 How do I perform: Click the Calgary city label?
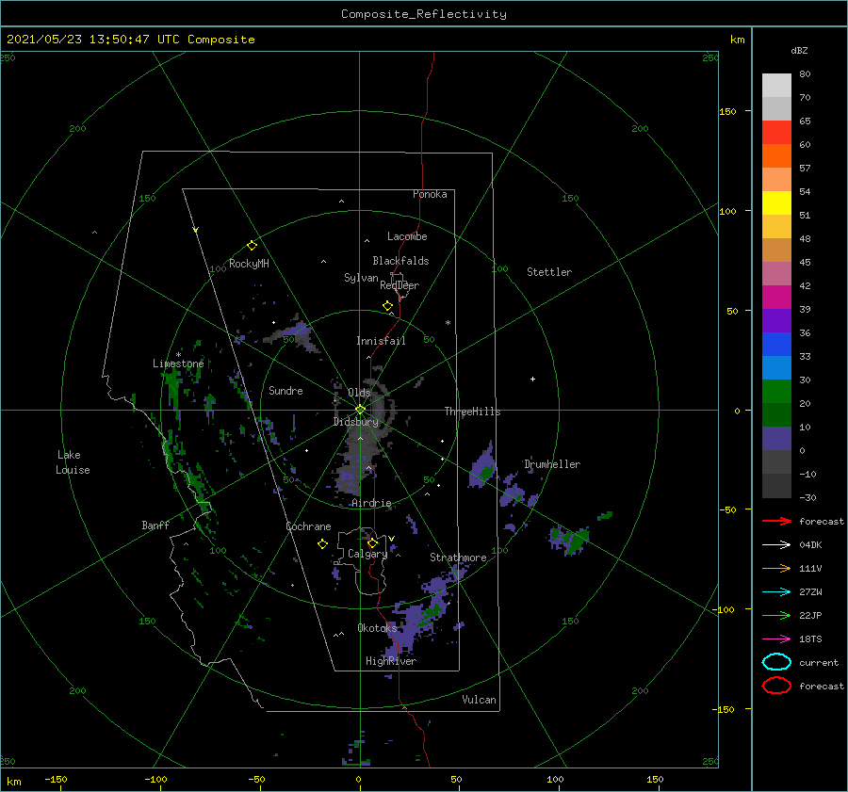(367, 554)
